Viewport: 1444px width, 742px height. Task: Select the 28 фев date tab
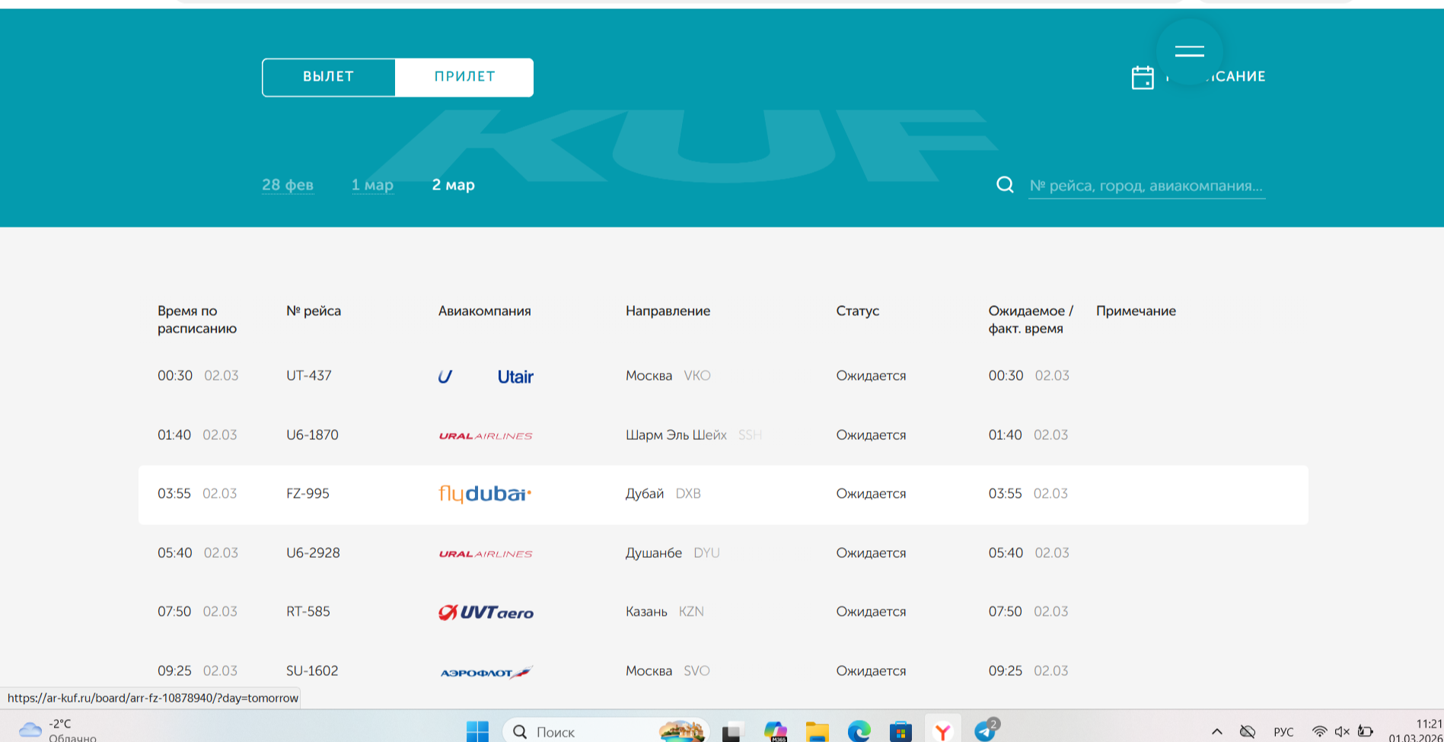coord(288,185)
